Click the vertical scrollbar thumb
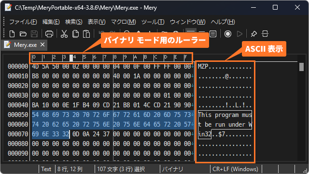The height and width of the screenshot is (174, 309). pos(301,67)
